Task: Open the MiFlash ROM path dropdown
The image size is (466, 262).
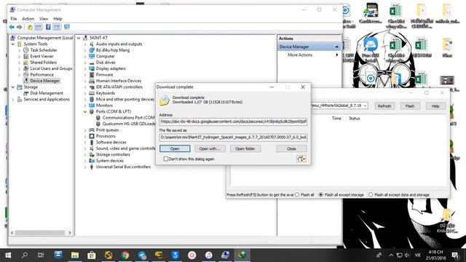Action: 365,106
